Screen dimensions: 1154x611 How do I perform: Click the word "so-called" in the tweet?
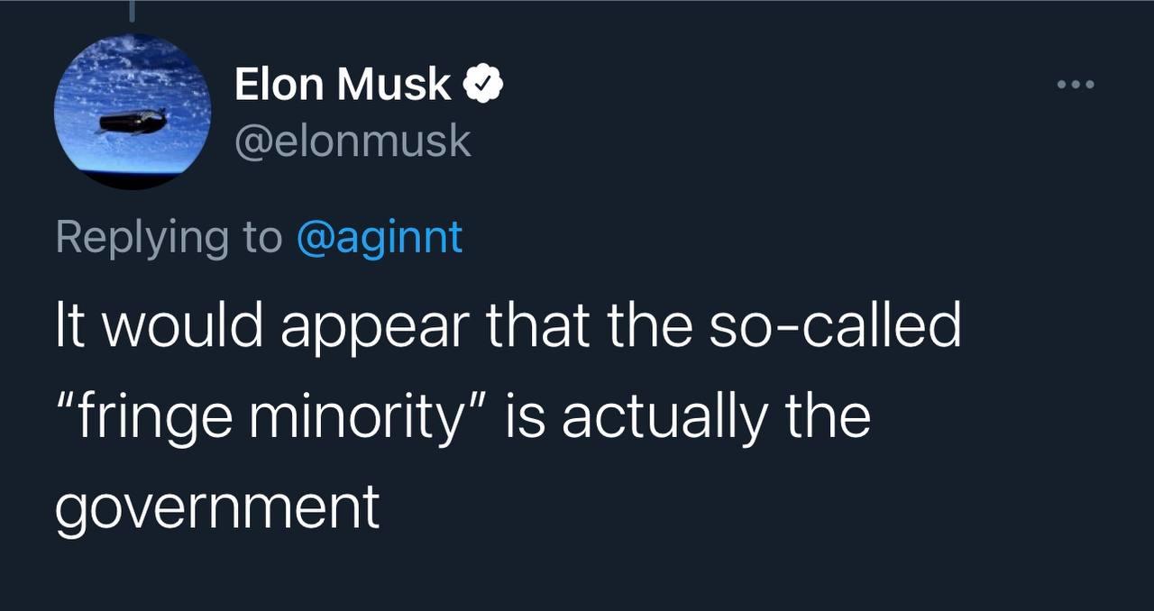coord(838,325)
